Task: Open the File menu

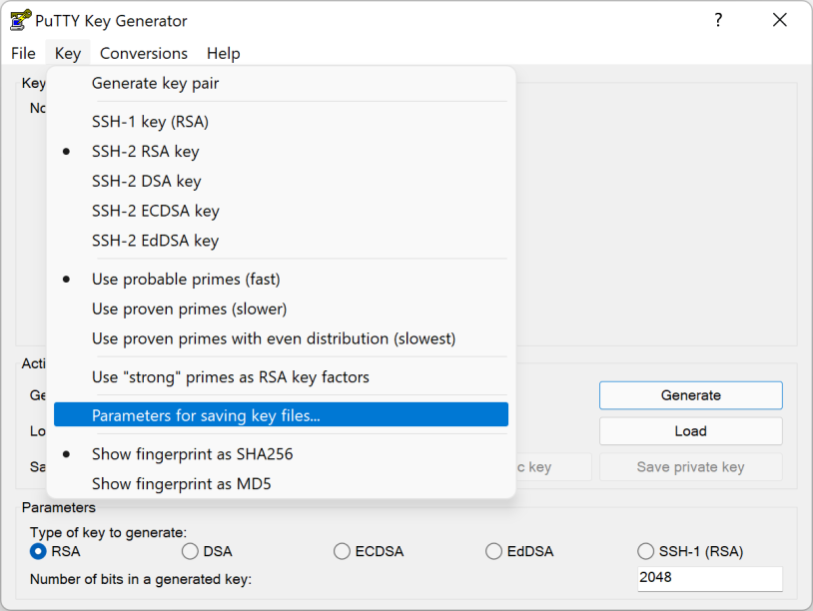Action: click(x=22, y=53)
